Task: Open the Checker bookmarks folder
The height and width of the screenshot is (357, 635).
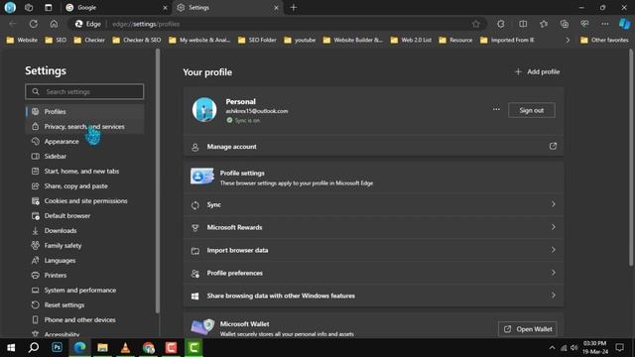Action: point(89,40)
